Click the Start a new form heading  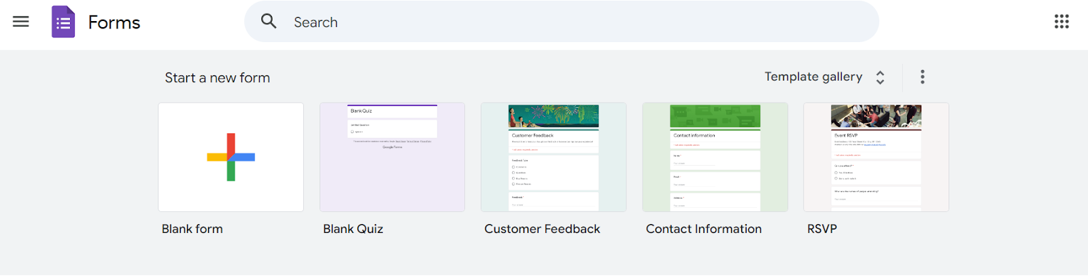pos(218,78)
